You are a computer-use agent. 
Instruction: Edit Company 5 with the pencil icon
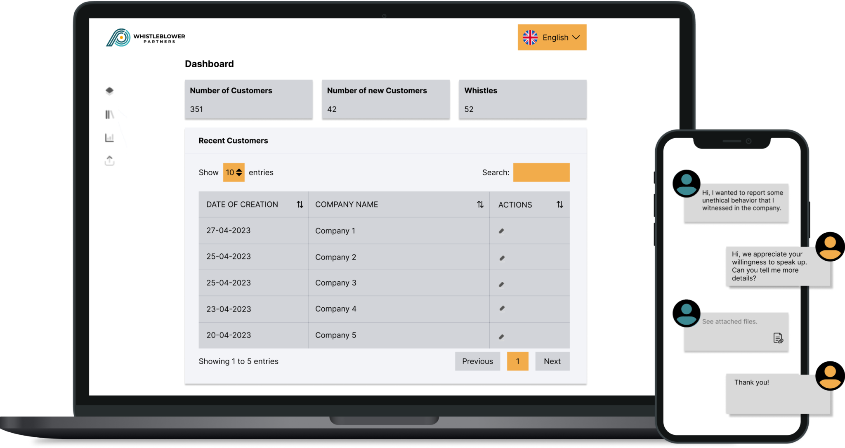point(501,337)
